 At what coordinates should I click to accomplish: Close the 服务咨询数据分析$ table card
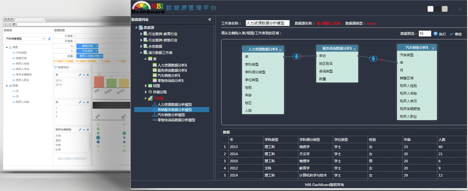pos(354,49)
